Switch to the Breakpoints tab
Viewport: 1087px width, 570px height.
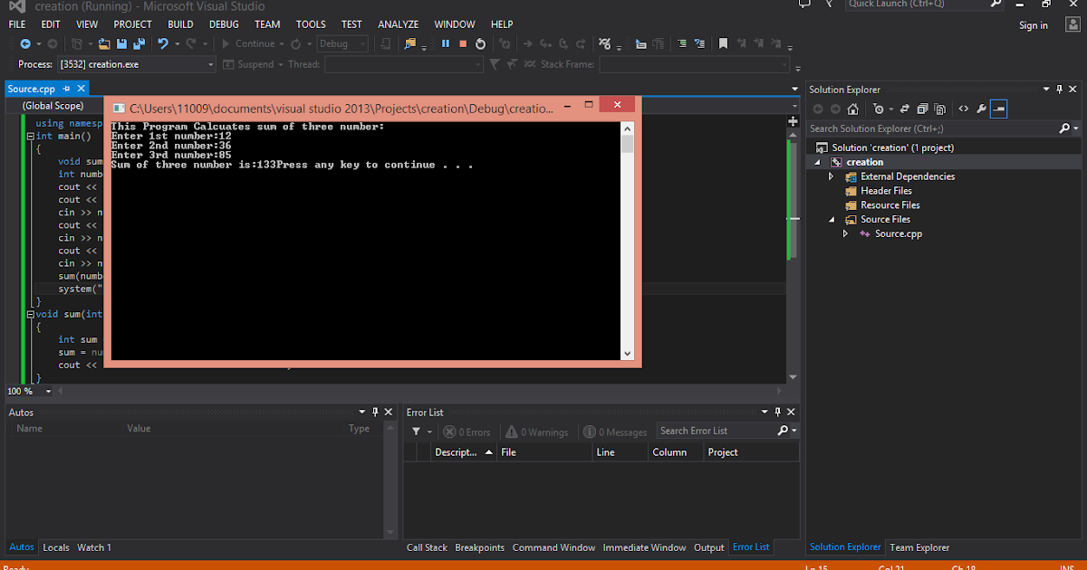(x=479, y=547)
